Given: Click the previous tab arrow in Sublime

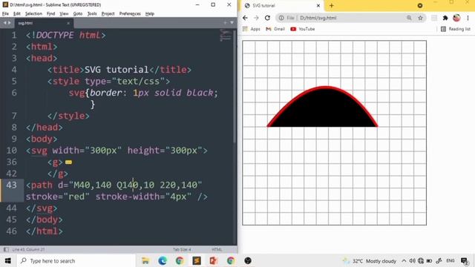Looking at the screenshot, I should (5, 23).
